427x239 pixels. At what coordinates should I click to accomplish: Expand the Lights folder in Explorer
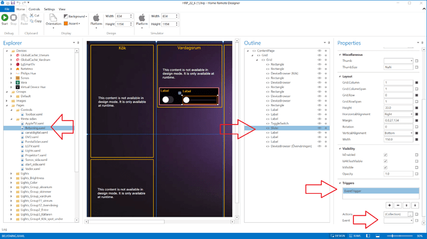11,173
